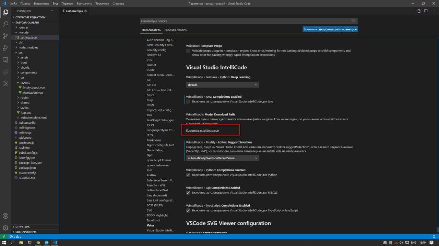This screenshot has width=439, height=246.
Task: Open Windows taskbar search
Action: point(12,242)
